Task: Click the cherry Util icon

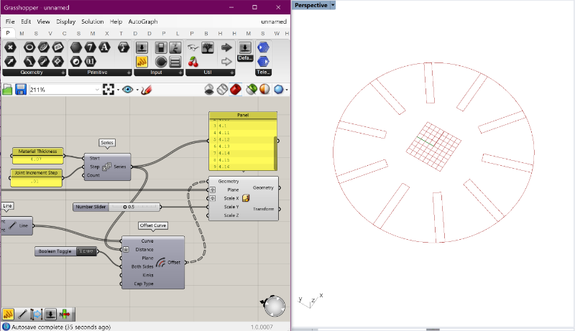Action: (193, 62)
